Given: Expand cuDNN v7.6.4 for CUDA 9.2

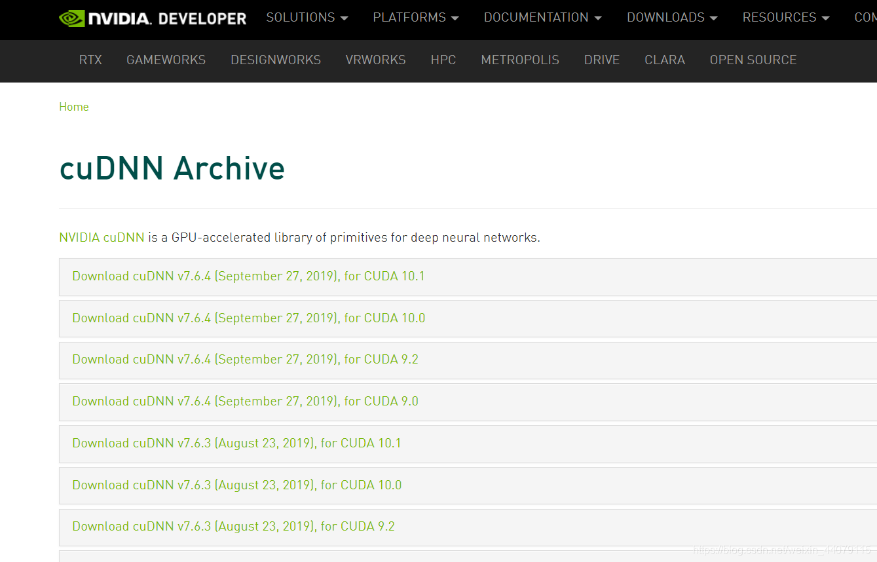Looking at the screenshot, I should [468, 360].
